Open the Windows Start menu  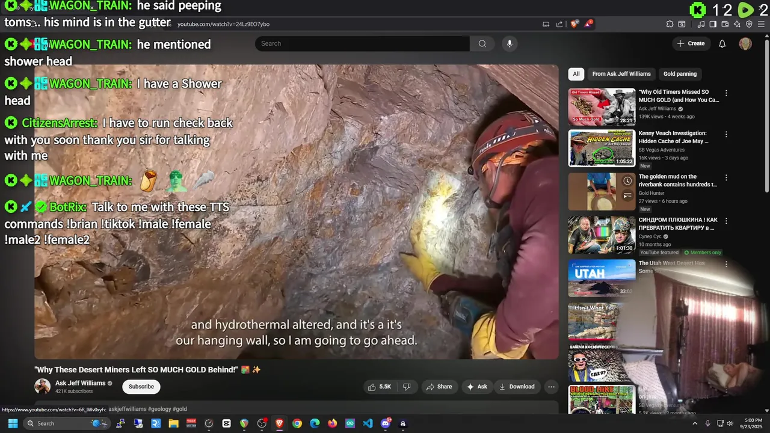(x=13, y=423)
